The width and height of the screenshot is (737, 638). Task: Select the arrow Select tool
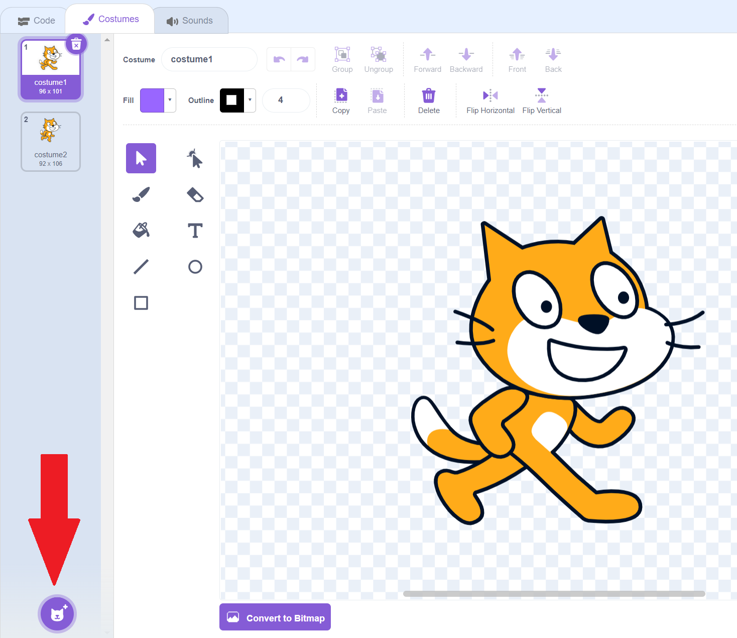tap(141, 158)
